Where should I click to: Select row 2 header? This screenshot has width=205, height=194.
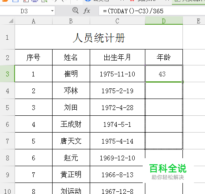(7, 57)
